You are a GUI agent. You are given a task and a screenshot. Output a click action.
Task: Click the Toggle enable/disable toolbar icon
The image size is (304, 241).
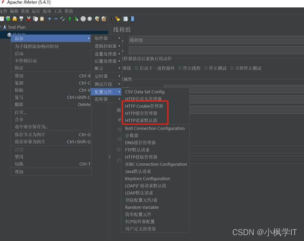[x=62, y=19]
